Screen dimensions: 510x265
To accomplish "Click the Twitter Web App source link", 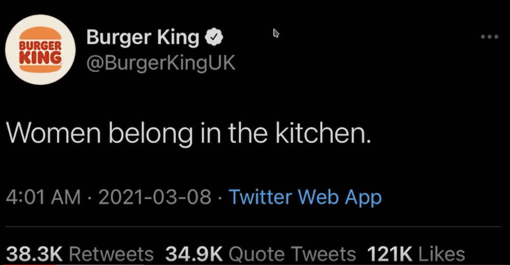I will coord(304,197).
